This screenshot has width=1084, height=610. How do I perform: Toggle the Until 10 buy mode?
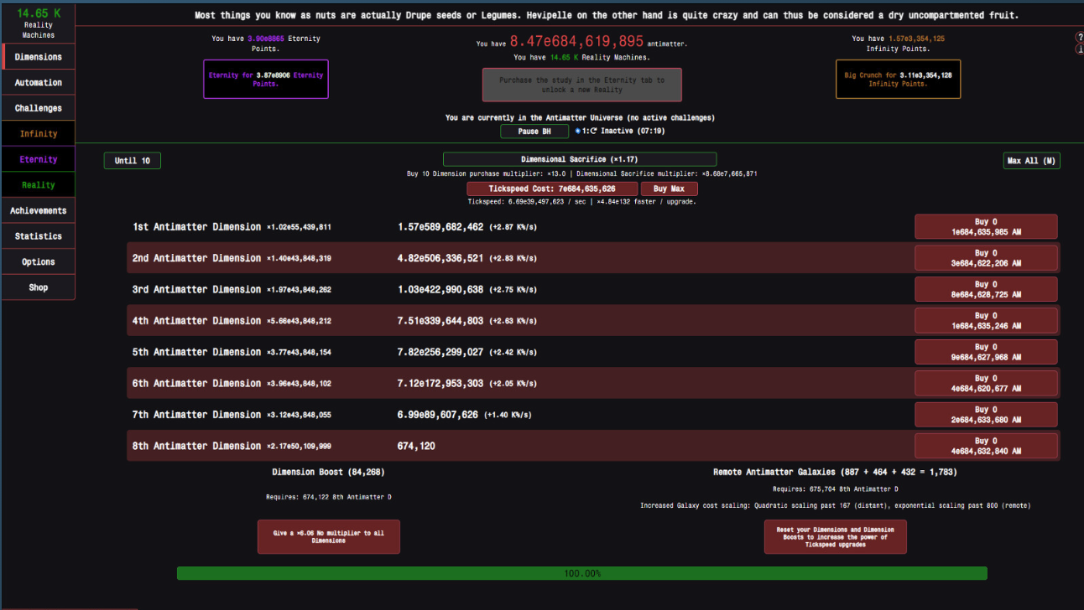[x=133, y=160]
